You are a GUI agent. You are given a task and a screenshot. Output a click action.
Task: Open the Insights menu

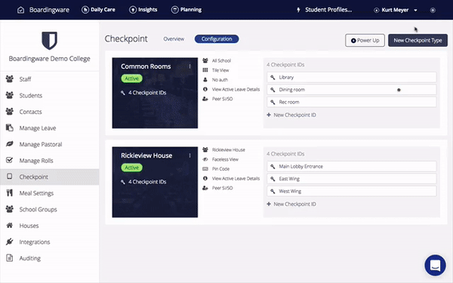[143, 10]
